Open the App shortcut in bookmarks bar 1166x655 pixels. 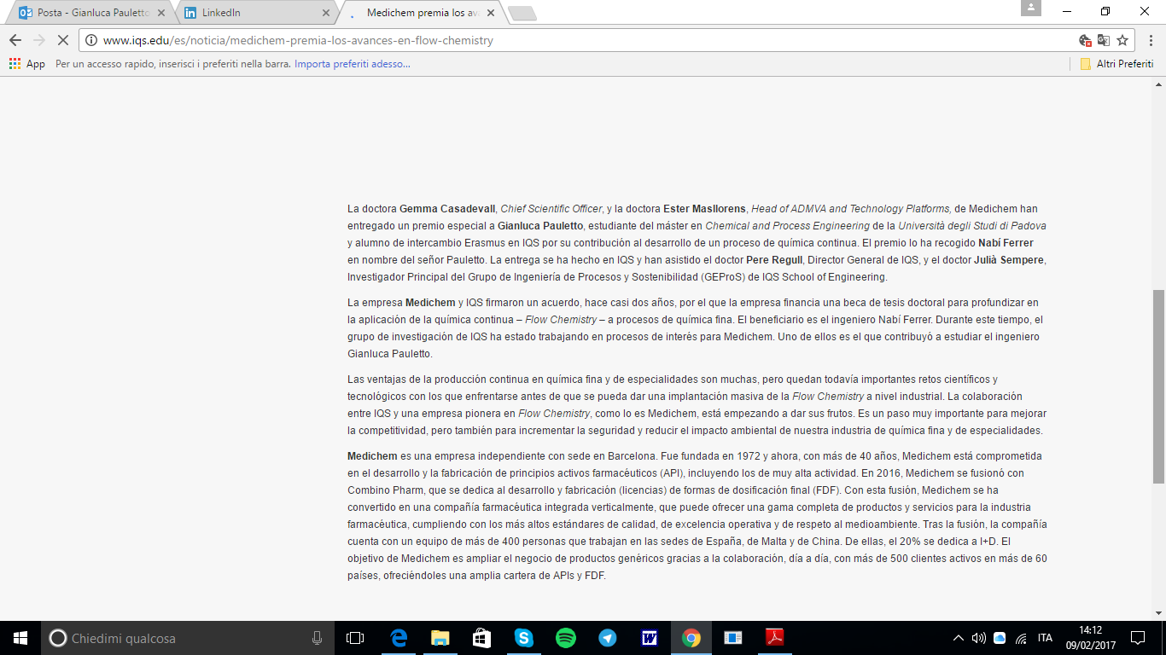[27, 64]
